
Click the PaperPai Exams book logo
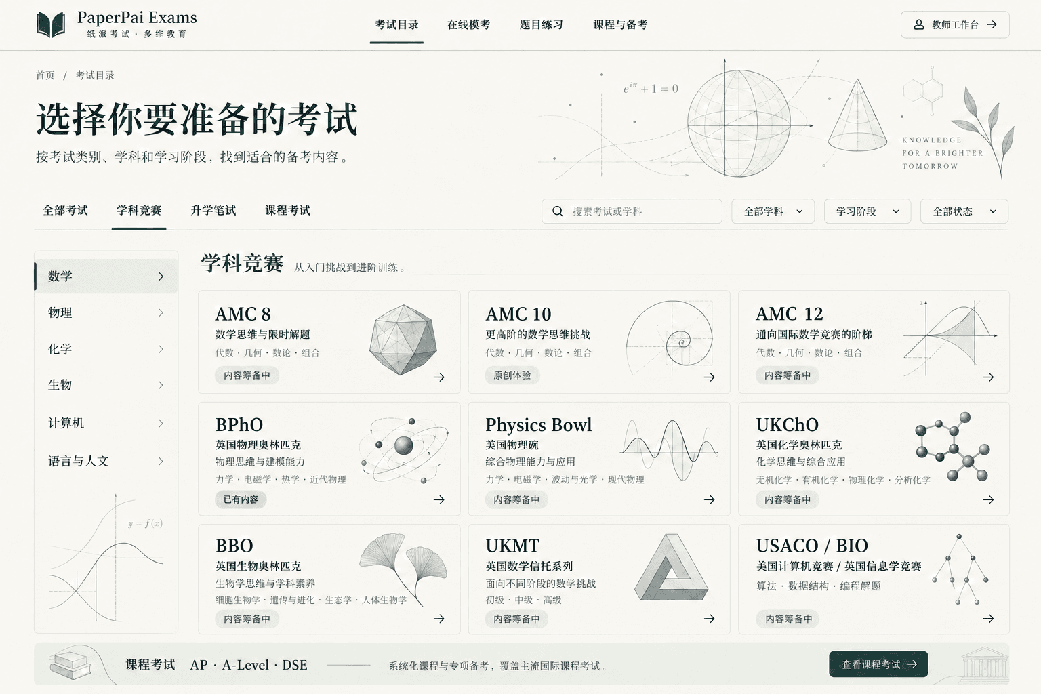coord(51,24)
